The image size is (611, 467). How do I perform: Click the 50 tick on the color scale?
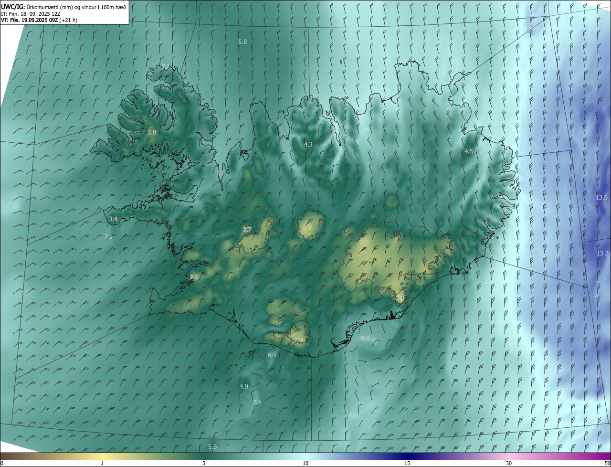(607, 463)
